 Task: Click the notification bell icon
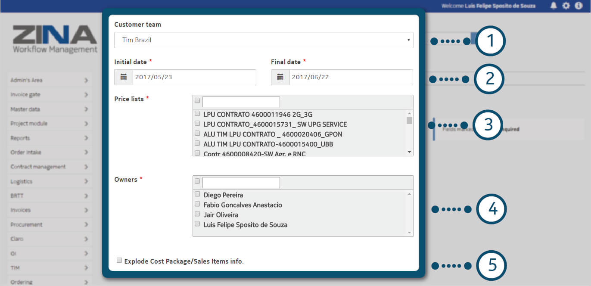554,6
